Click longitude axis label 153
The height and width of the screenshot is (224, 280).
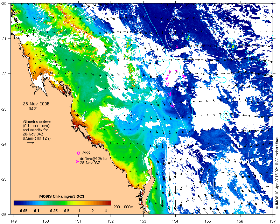(143, 221)
